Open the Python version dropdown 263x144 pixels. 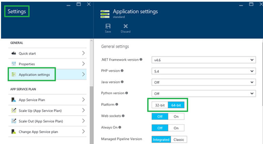click(x=203, y=93)
